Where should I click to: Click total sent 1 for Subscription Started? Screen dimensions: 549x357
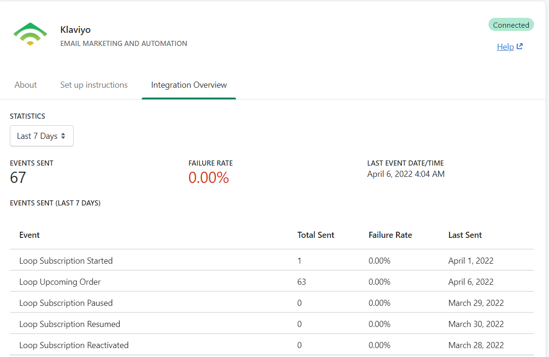299,261
